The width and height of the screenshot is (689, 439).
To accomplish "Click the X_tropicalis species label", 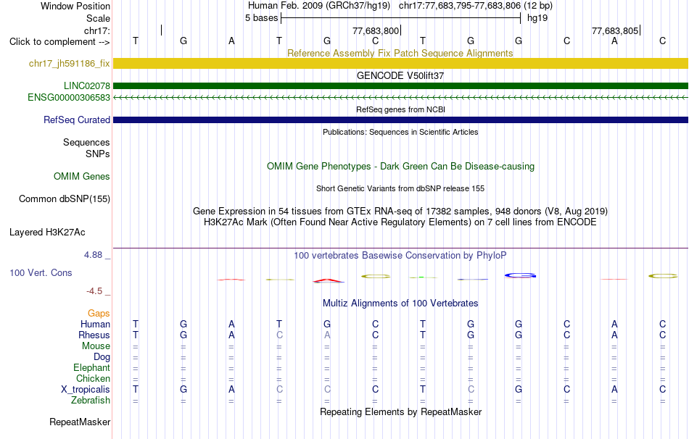I will [x=86, y=390].
